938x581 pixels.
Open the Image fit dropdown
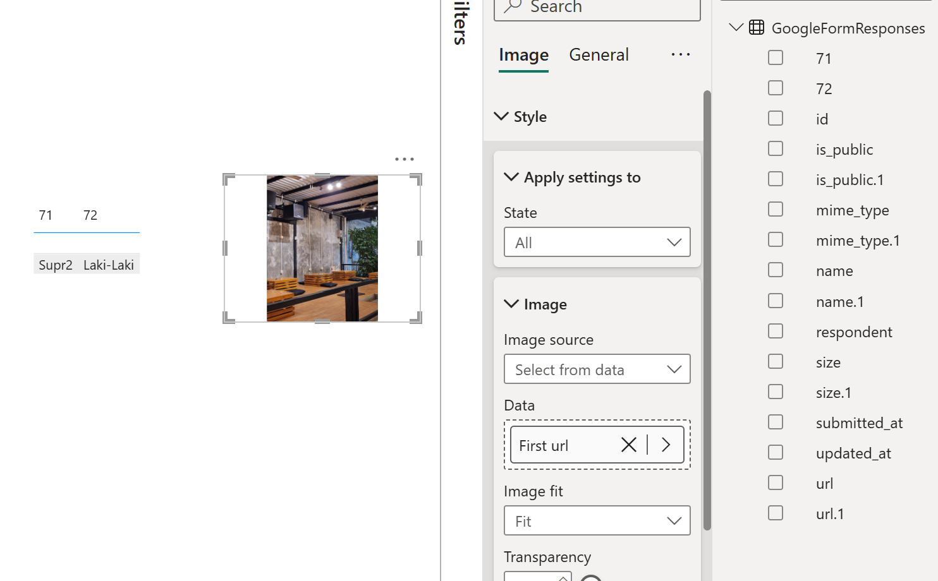(597, 520)
